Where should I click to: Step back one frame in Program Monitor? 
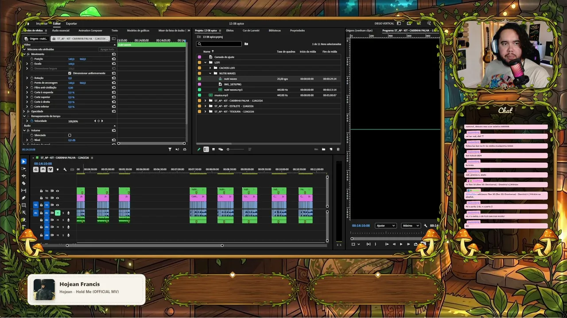pos(394,244)
